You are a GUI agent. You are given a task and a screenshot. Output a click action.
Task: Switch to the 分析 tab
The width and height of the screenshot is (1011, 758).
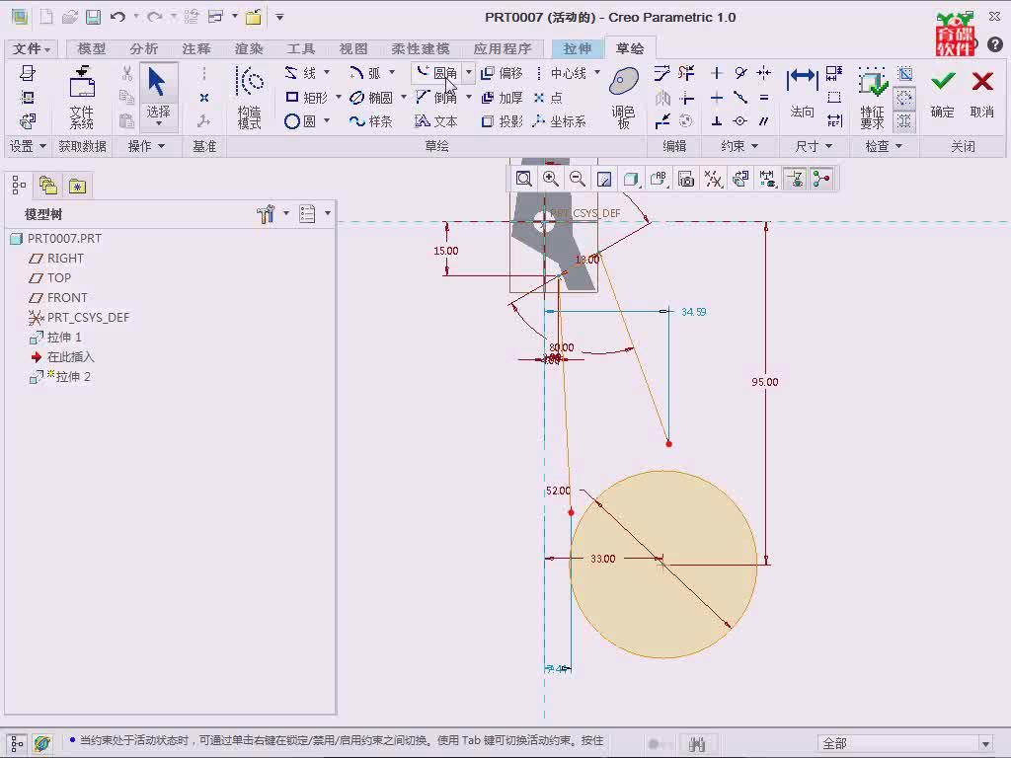click(x=144, y=49)
